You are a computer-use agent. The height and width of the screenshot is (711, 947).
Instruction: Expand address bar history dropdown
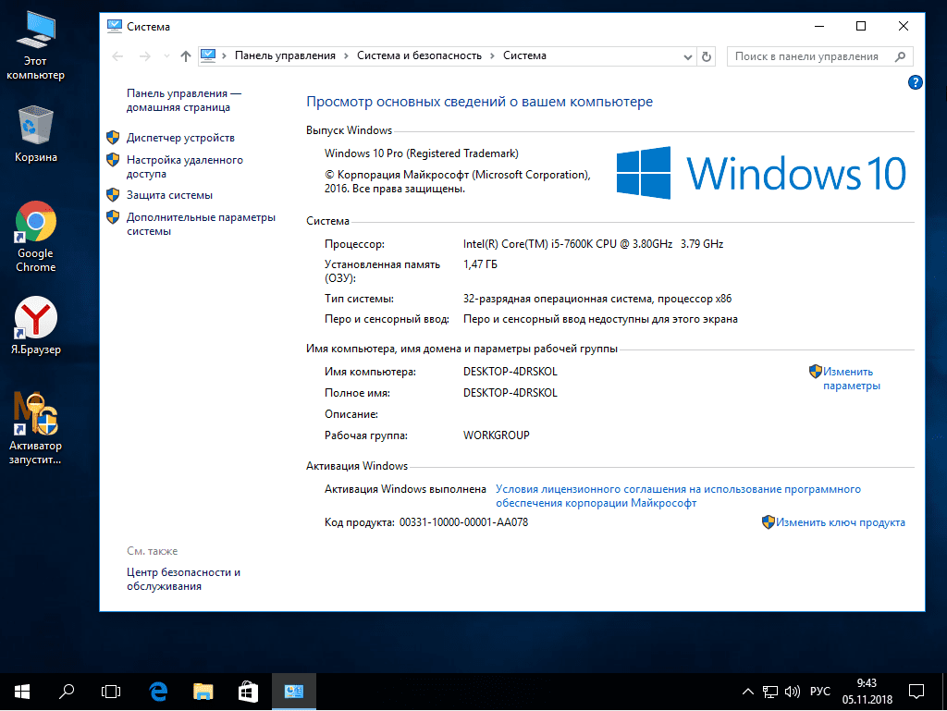(687, 56)
